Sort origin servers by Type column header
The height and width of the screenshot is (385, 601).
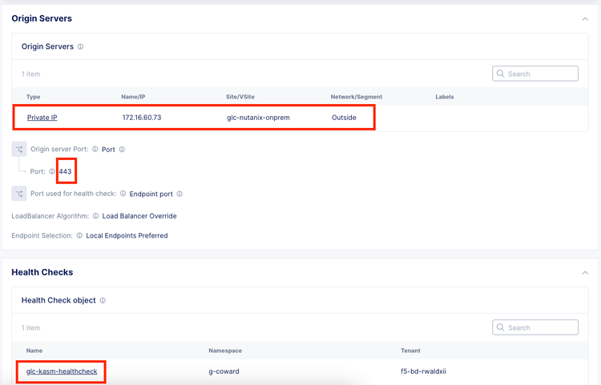point(34,97)
